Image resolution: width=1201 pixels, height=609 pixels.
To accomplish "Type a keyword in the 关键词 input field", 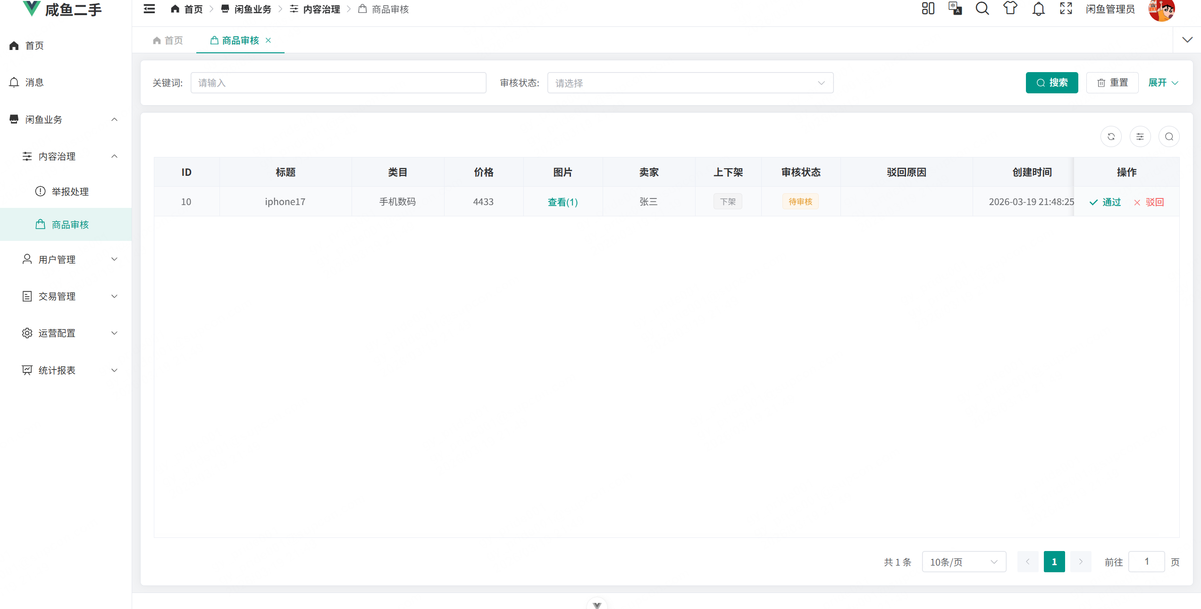I will pyautogui.click(x=338, y=82).
